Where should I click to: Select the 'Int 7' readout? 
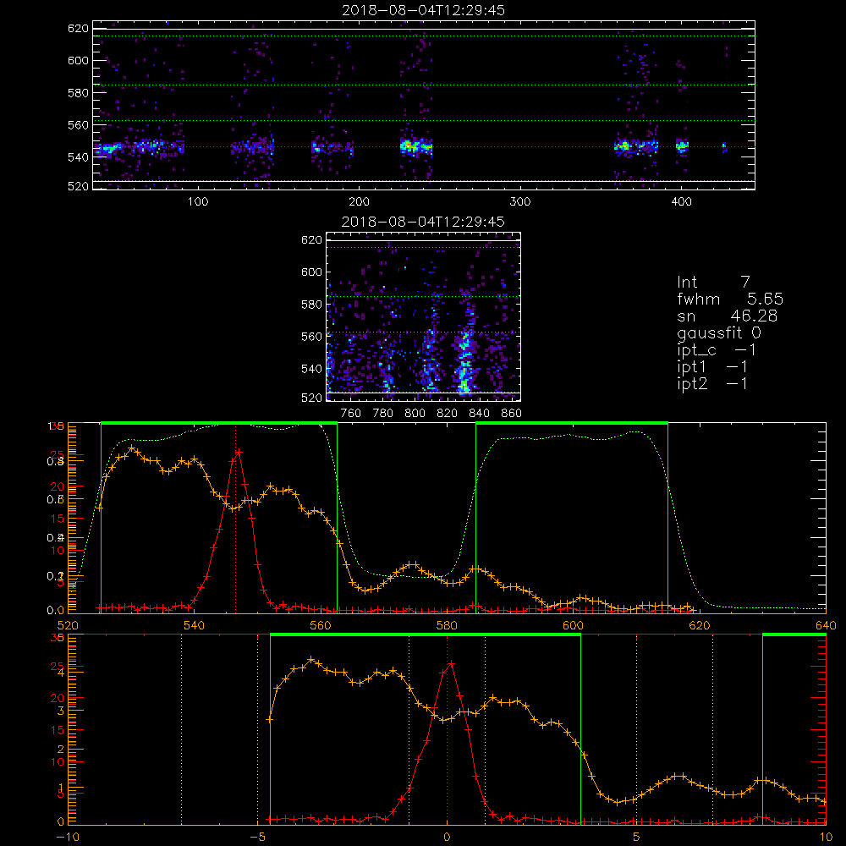click(713, 283)
